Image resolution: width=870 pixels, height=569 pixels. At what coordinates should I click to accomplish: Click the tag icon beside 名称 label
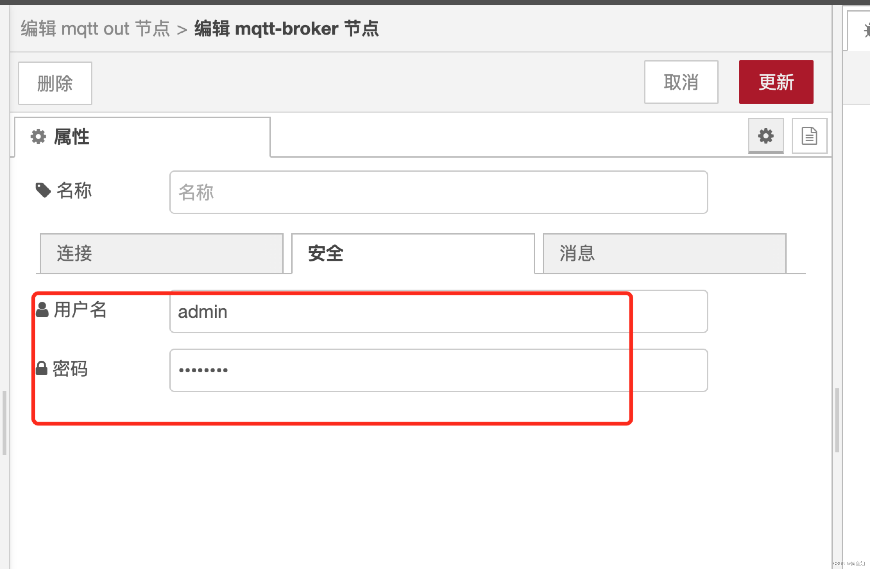point(43,190)
